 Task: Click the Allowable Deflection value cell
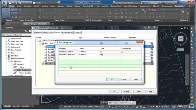[89, 55]
